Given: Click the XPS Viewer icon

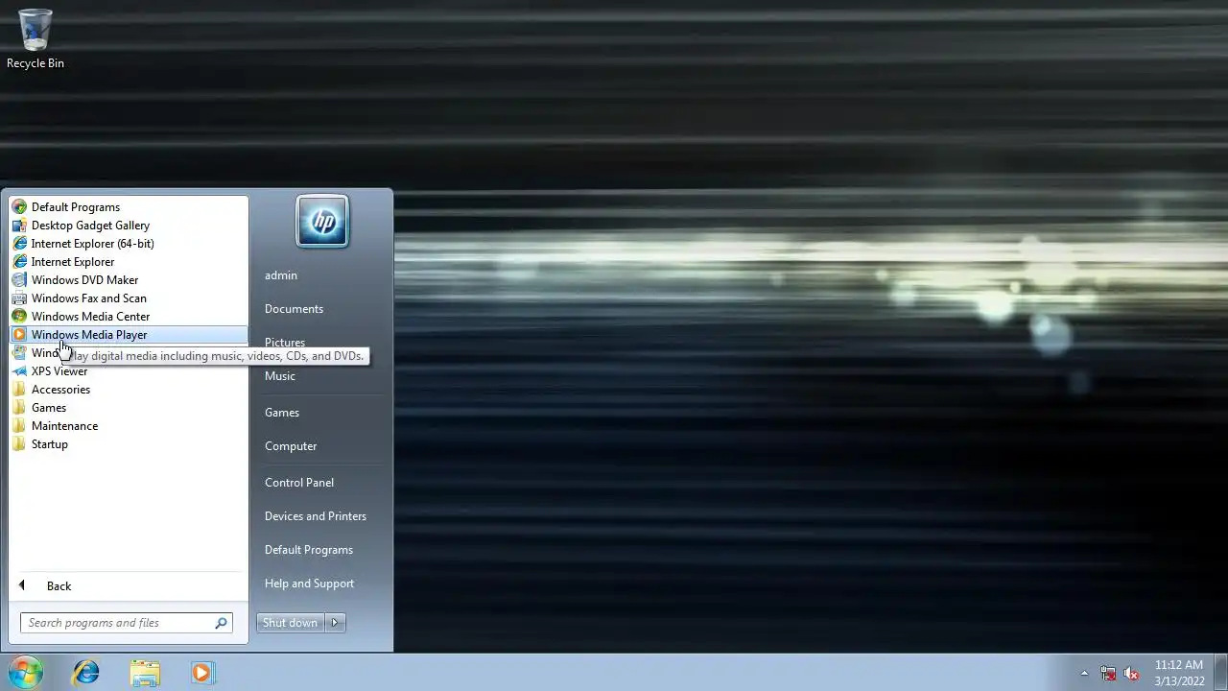Looking at the screenshot, I should [x=19, y=370].
